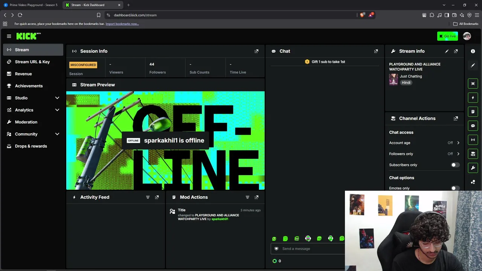Toggle Emotes only chat

455,188
